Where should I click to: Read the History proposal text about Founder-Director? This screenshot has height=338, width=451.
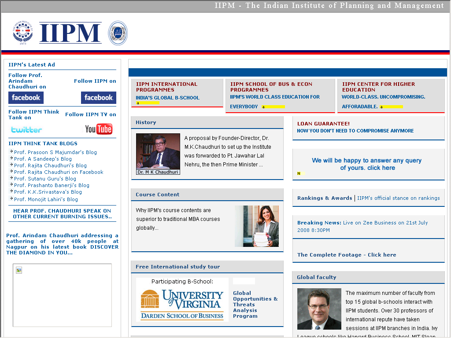pos(228,151)
